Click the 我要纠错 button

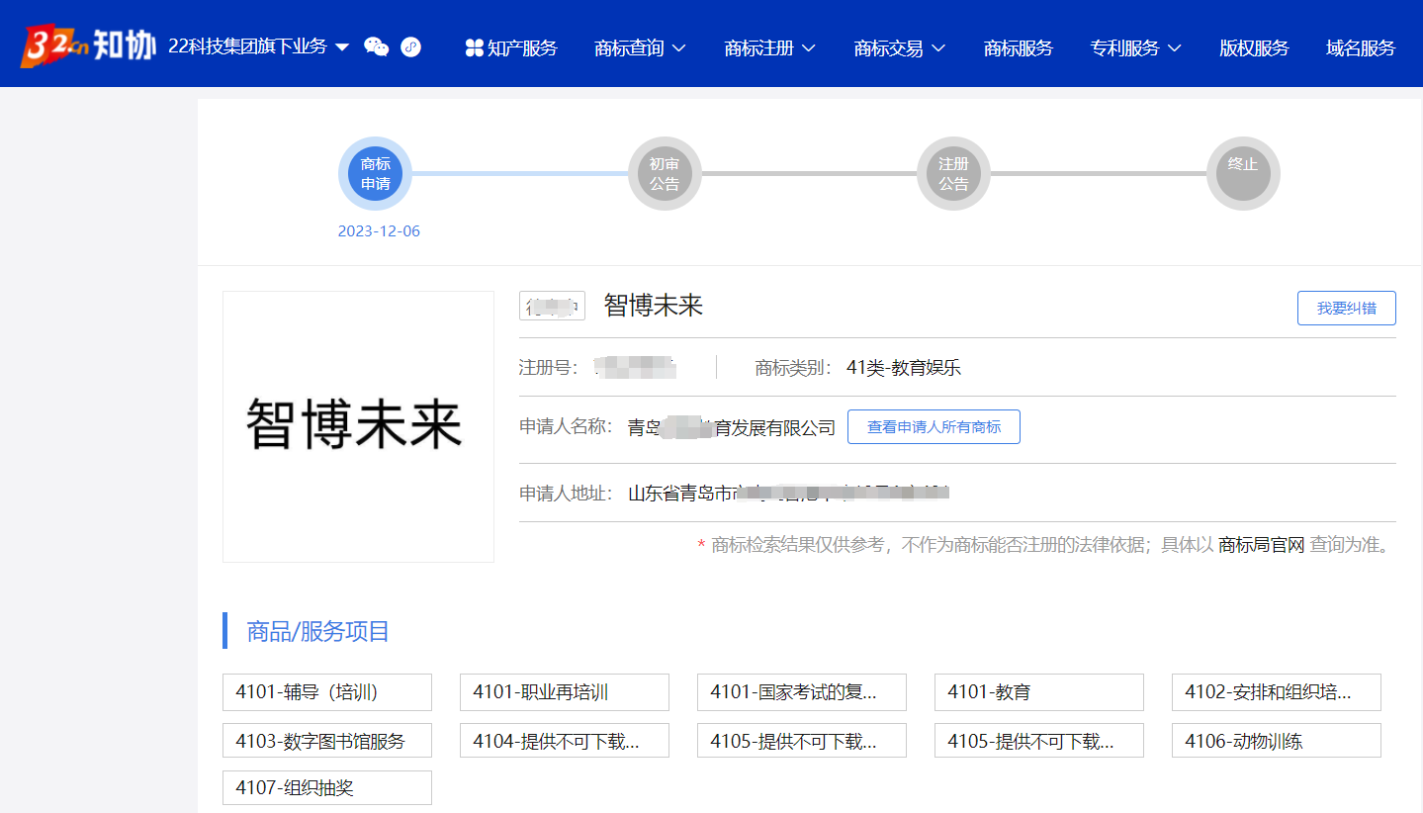pos(1346,308)
